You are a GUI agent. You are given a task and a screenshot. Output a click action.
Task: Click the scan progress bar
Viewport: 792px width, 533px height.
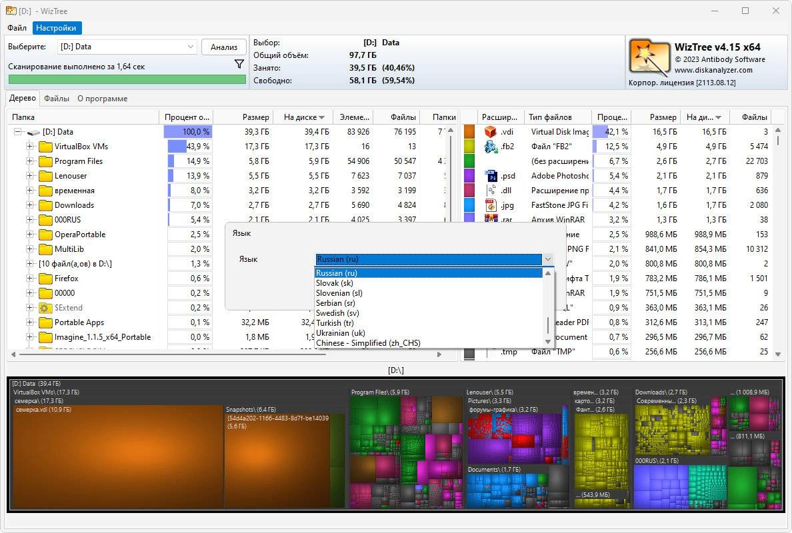(127, 79)
